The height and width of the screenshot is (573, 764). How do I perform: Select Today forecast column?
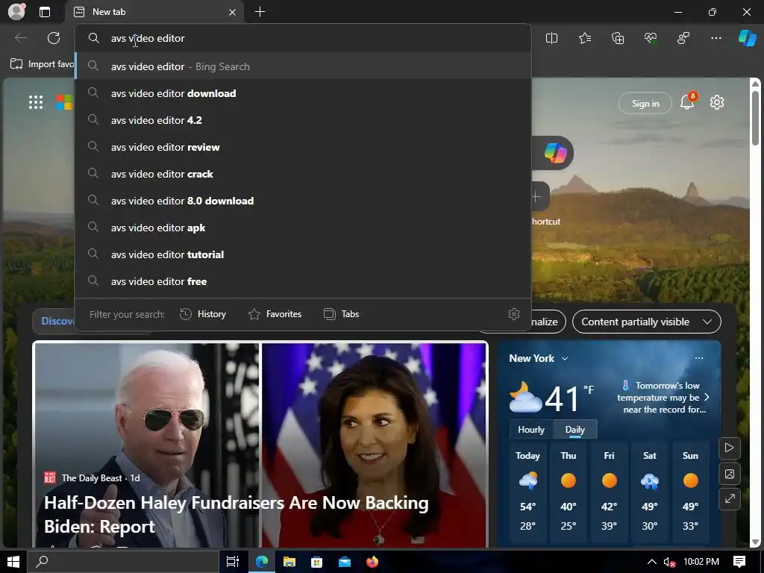527,491
